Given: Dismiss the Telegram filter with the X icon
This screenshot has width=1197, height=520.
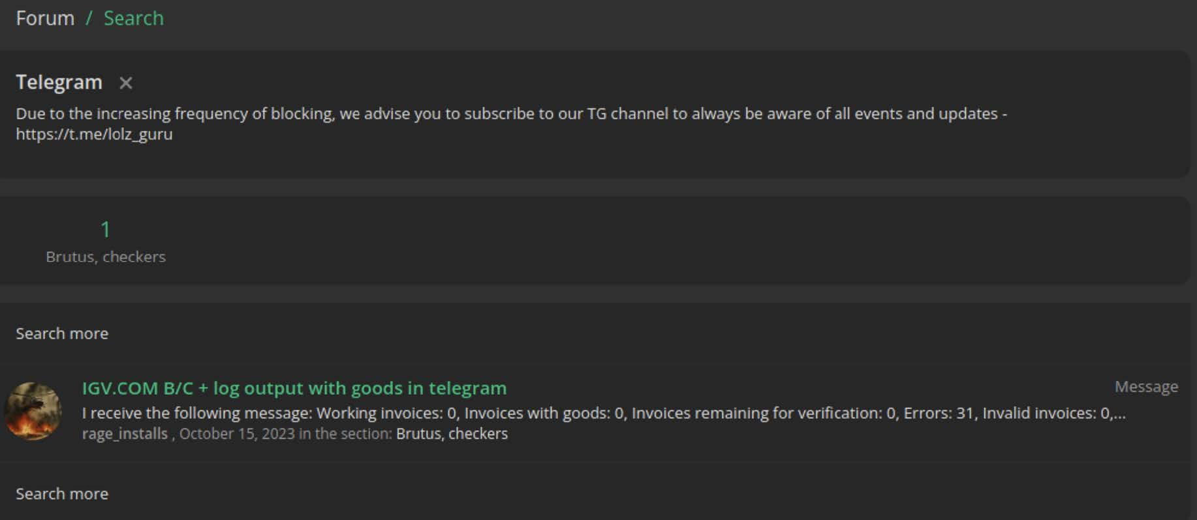Looking at the screenshot, I should (x=125, y=83).
